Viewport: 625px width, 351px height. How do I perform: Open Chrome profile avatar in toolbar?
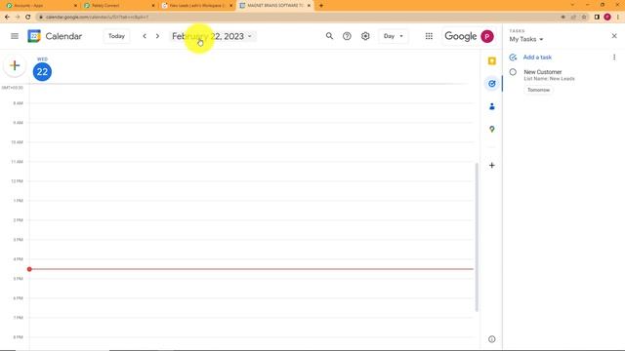pyautogui.click(x=607, y=18)
